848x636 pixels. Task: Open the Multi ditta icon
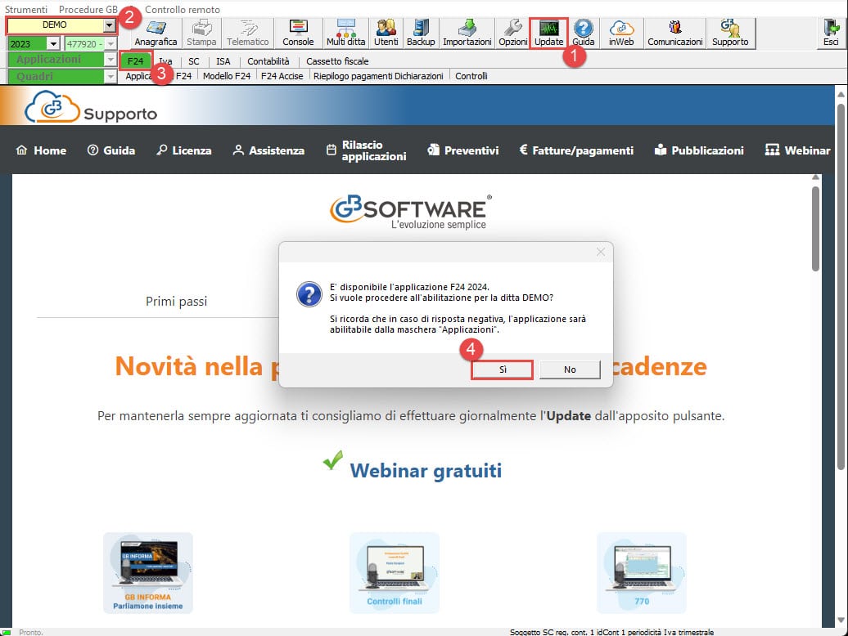point(346,33)
